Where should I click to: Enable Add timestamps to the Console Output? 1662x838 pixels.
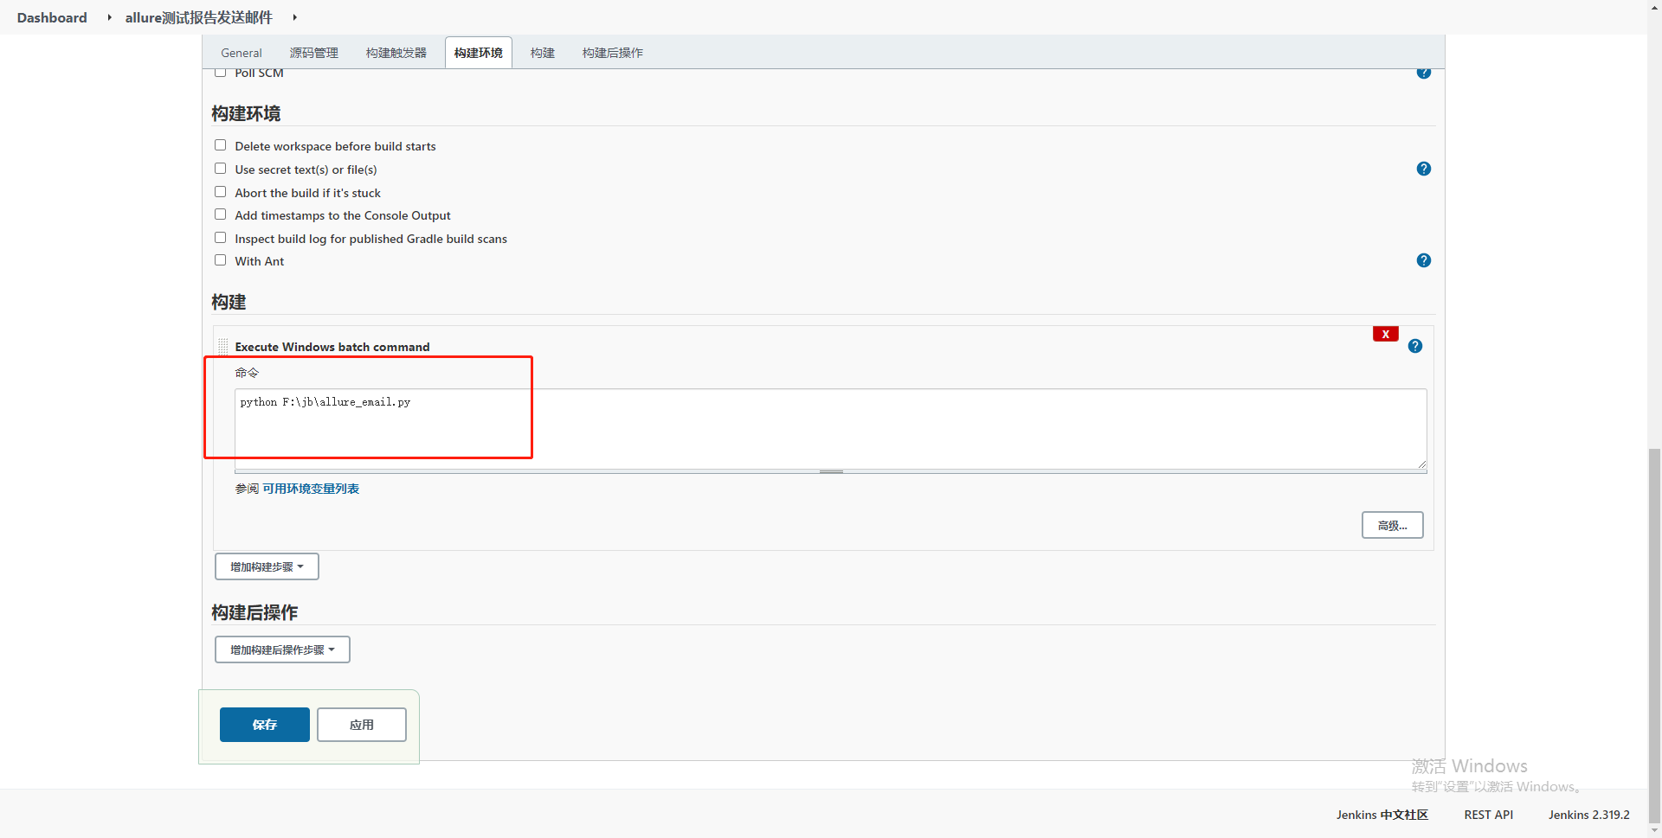tap(221, 214)
